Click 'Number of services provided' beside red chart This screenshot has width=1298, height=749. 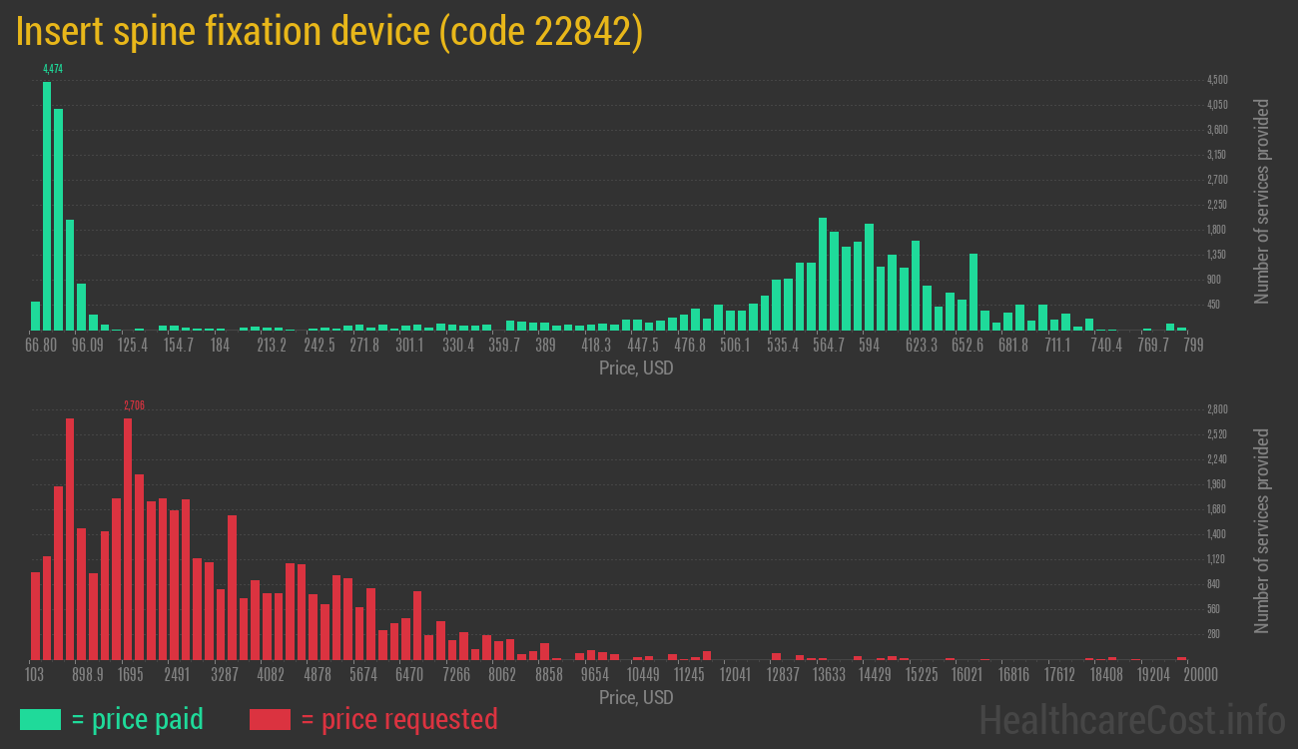[x=1262, y=530]
